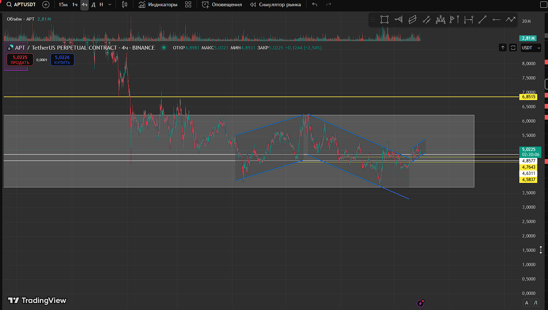The height and width of the screenshot is (310, 548).
Task: Open the APTUSDT symbol search field
Action: tap(21, 4)
